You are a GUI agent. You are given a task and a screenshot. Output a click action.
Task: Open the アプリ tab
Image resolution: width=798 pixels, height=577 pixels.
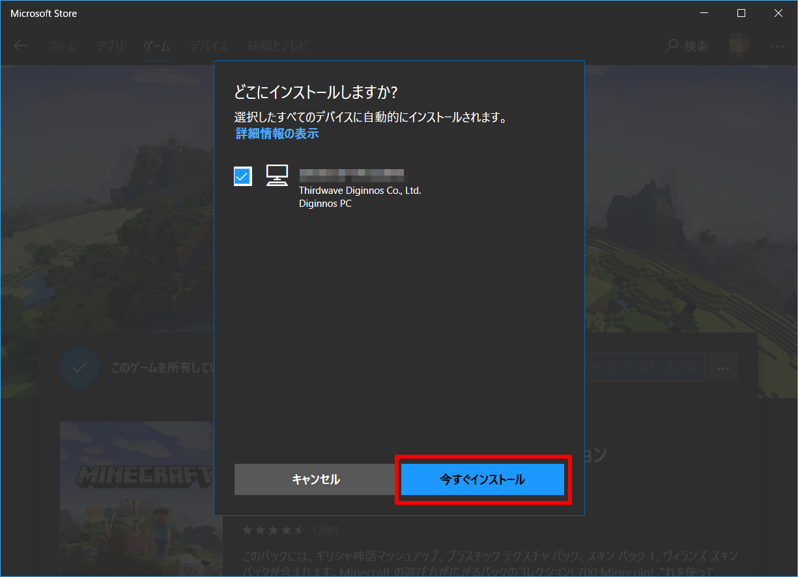click(x=110, y=46)
